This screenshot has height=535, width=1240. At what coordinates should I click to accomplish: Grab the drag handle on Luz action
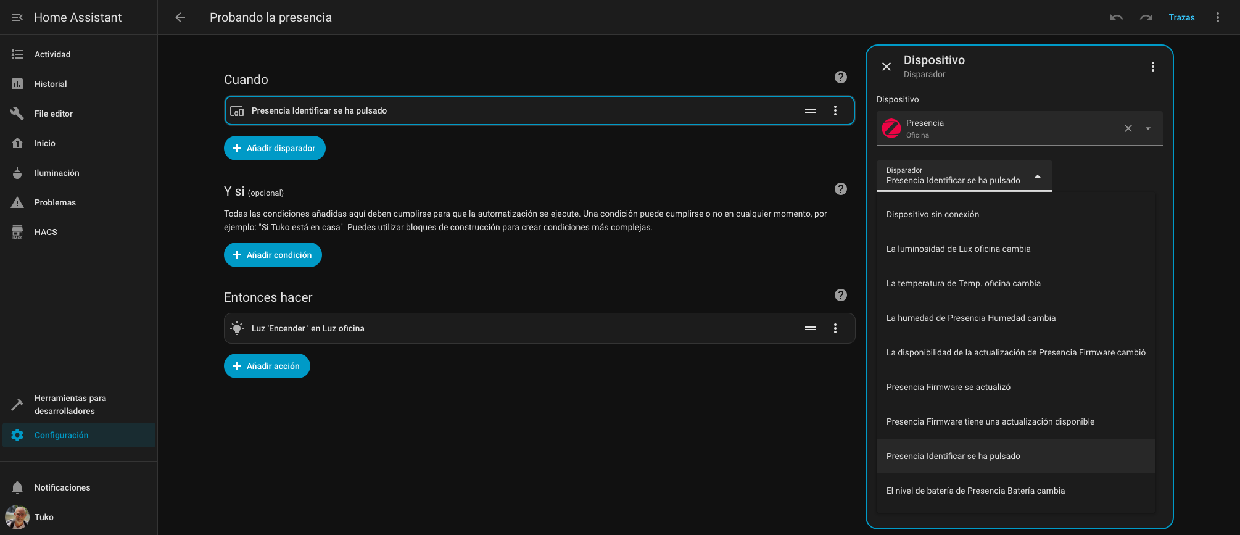point(811,328)
